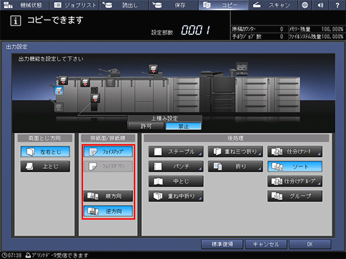Click the speaker sound icon
The image size is (346, 259).
pyautogui.click(x=321, y=5)
